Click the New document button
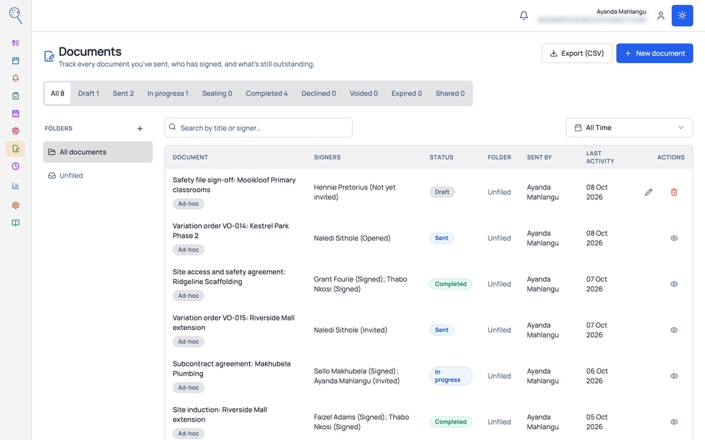Viewport: 705px width, 440px height. pyautogui.click(x=655, y=54)
